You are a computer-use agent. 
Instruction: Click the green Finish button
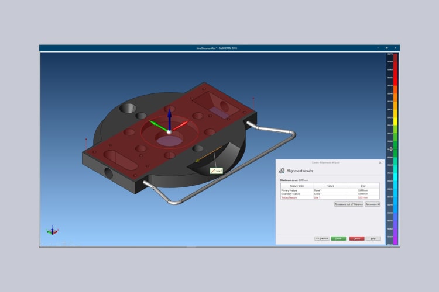tap(338, 238)
